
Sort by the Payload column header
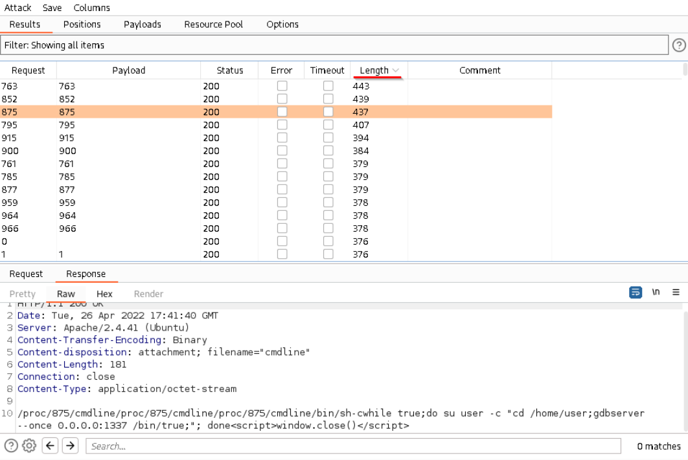128,71
